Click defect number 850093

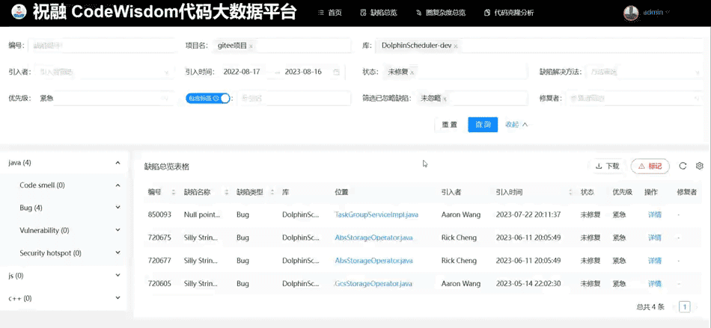coord(159,214)
